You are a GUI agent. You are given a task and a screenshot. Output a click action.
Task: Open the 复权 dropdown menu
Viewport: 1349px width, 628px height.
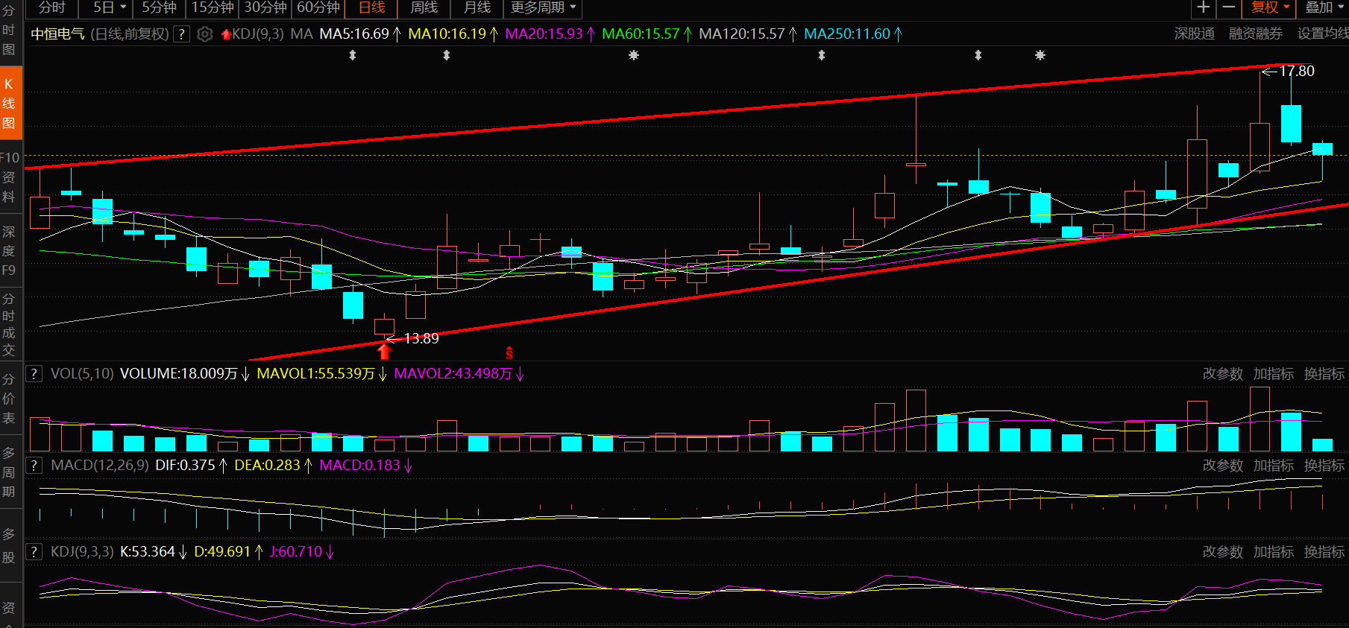pos(1269,7)
